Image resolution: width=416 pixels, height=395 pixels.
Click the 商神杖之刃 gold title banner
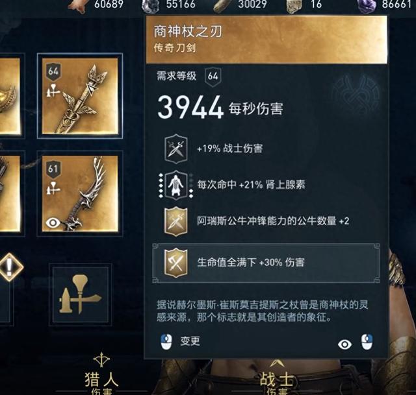pyautogui.click(x=266, y=40)
